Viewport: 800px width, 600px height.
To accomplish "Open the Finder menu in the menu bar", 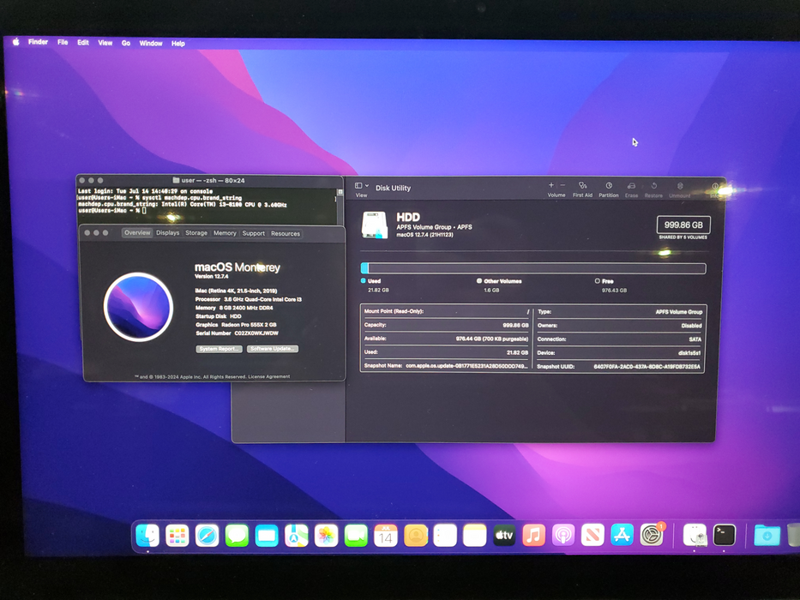I will click(38, 42).
